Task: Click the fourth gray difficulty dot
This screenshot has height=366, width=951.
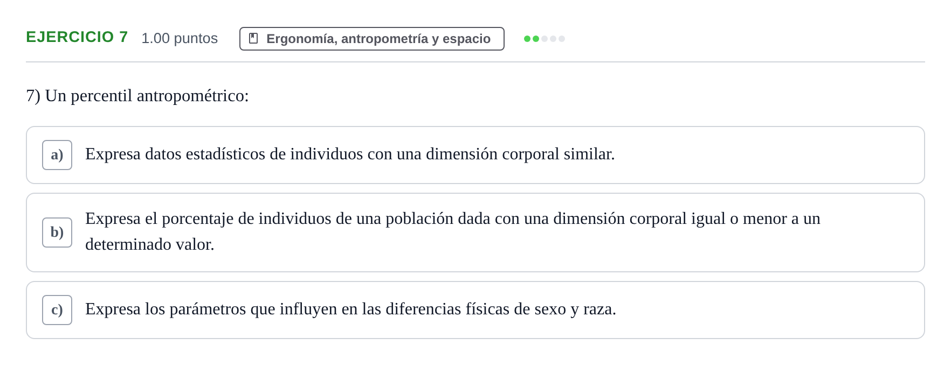Action: click(553, 39)
